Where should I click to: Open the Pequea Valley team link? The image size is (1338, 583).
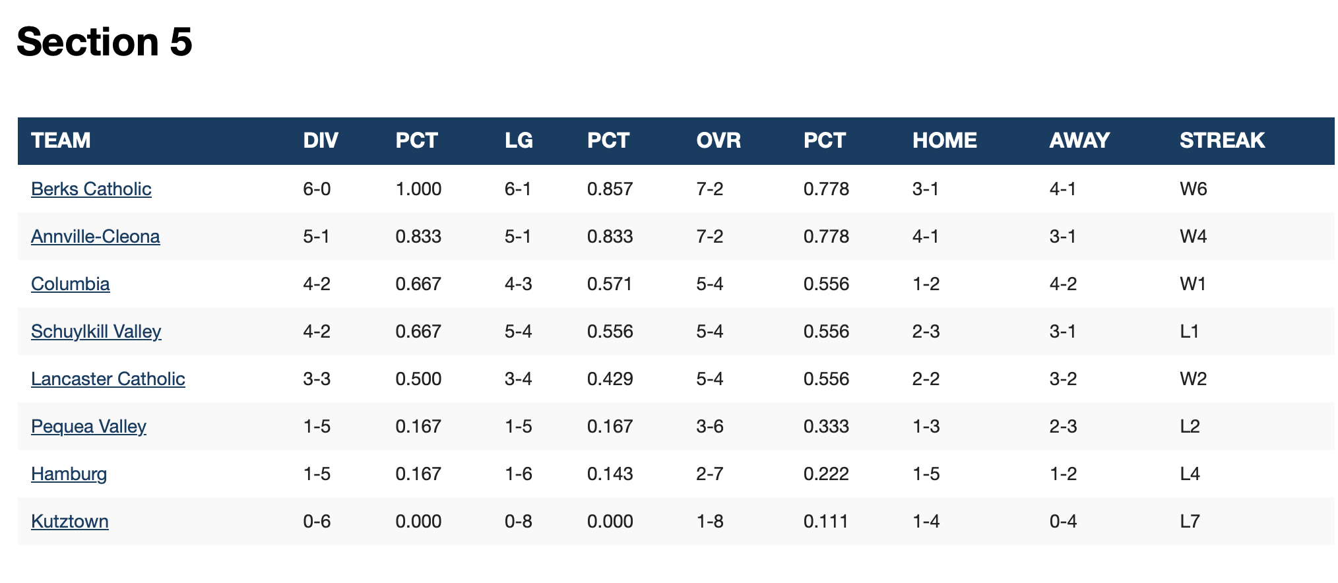[88, 427]
